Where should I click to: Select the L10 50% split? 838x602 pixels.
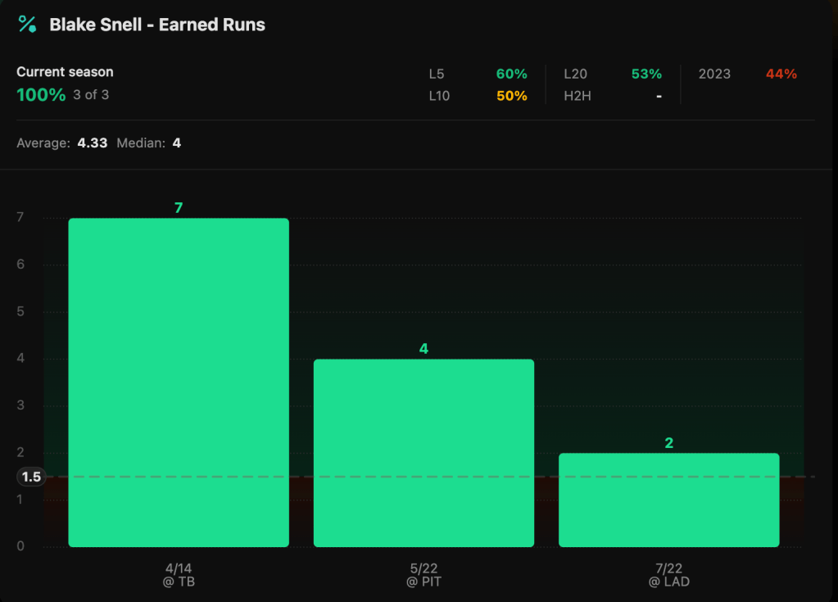coord(478,96)
